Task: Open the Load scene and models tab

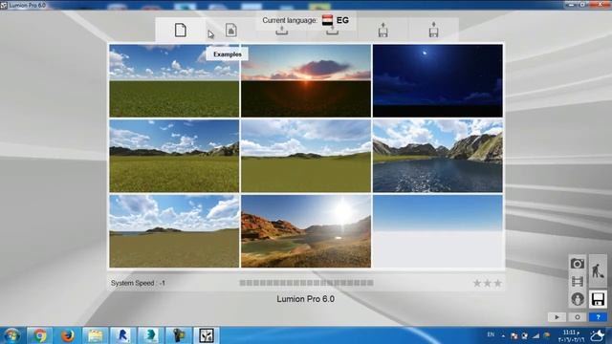Action: tap(382, 30)
